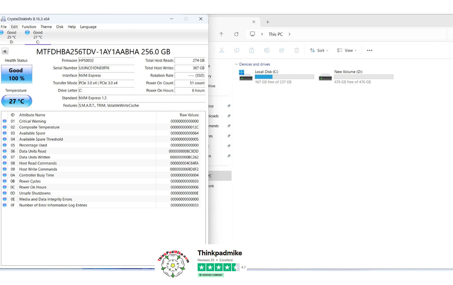Image resolution: width=453 pixels, height=285 pixels.
Task: Click the Good 100 % health status button
Action: pyautogui.click(x=17, y=74)
